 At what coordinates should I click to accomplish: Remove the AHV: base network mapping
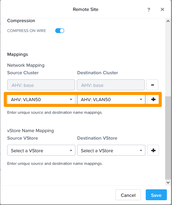coord(152,85)
